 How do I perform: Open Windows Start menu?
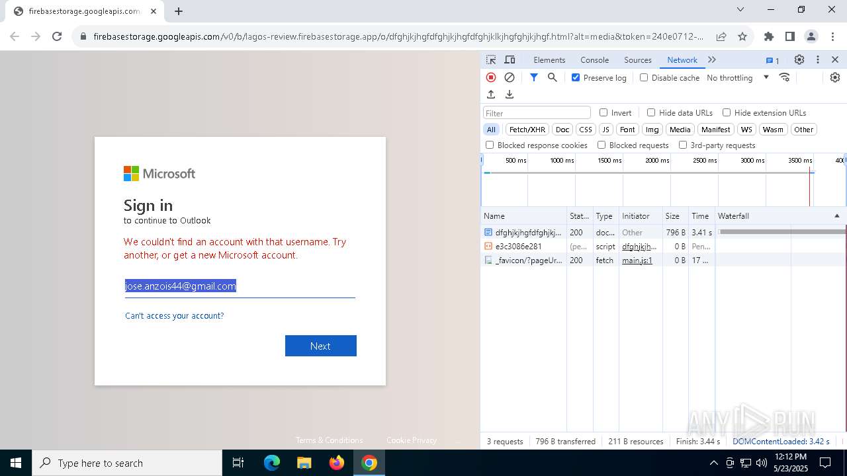coord(16,463)
